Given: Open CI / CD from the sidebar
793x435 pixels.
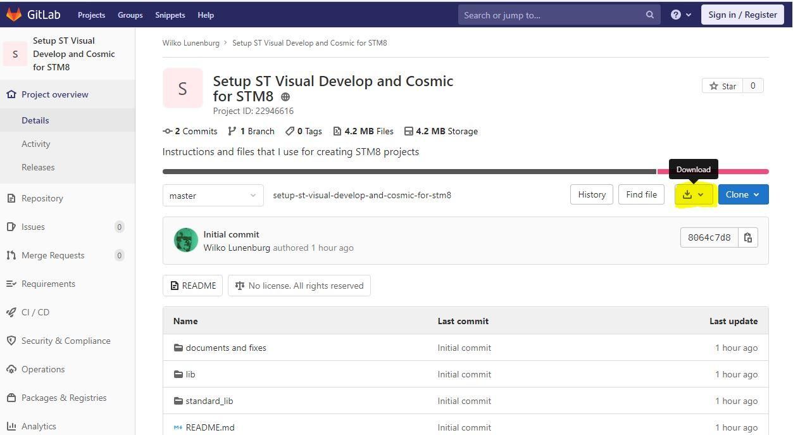Looking at the screenshot, I should click(35, 312).
